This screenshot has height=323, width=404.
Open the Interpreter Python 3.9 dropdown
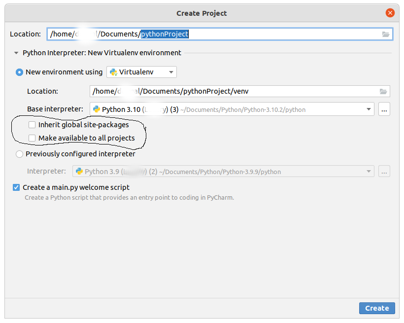(223, 171)
